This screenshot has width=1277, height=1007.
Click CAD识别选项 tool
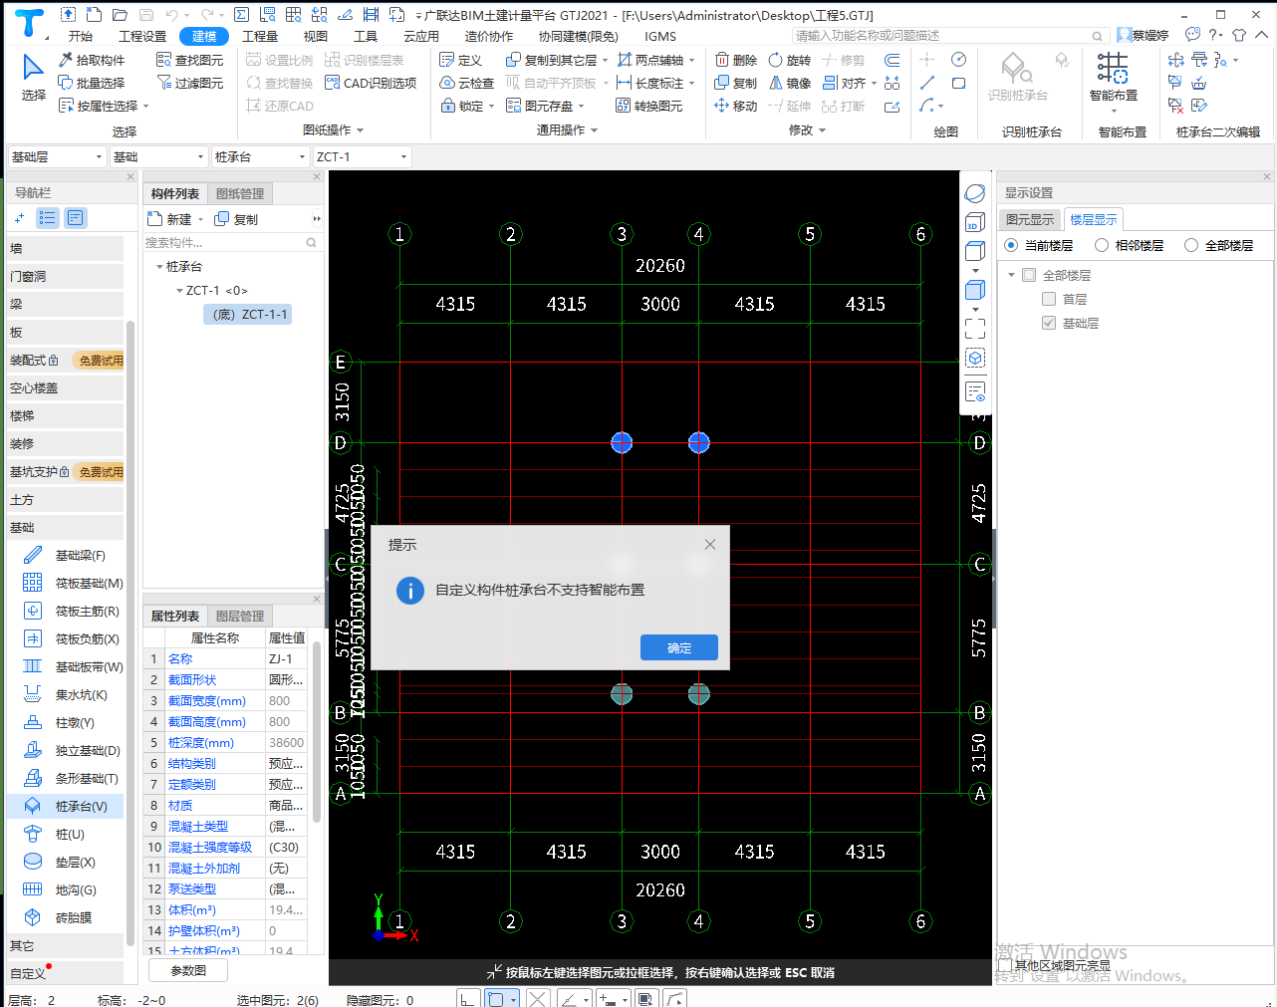(x=371, y=83)
